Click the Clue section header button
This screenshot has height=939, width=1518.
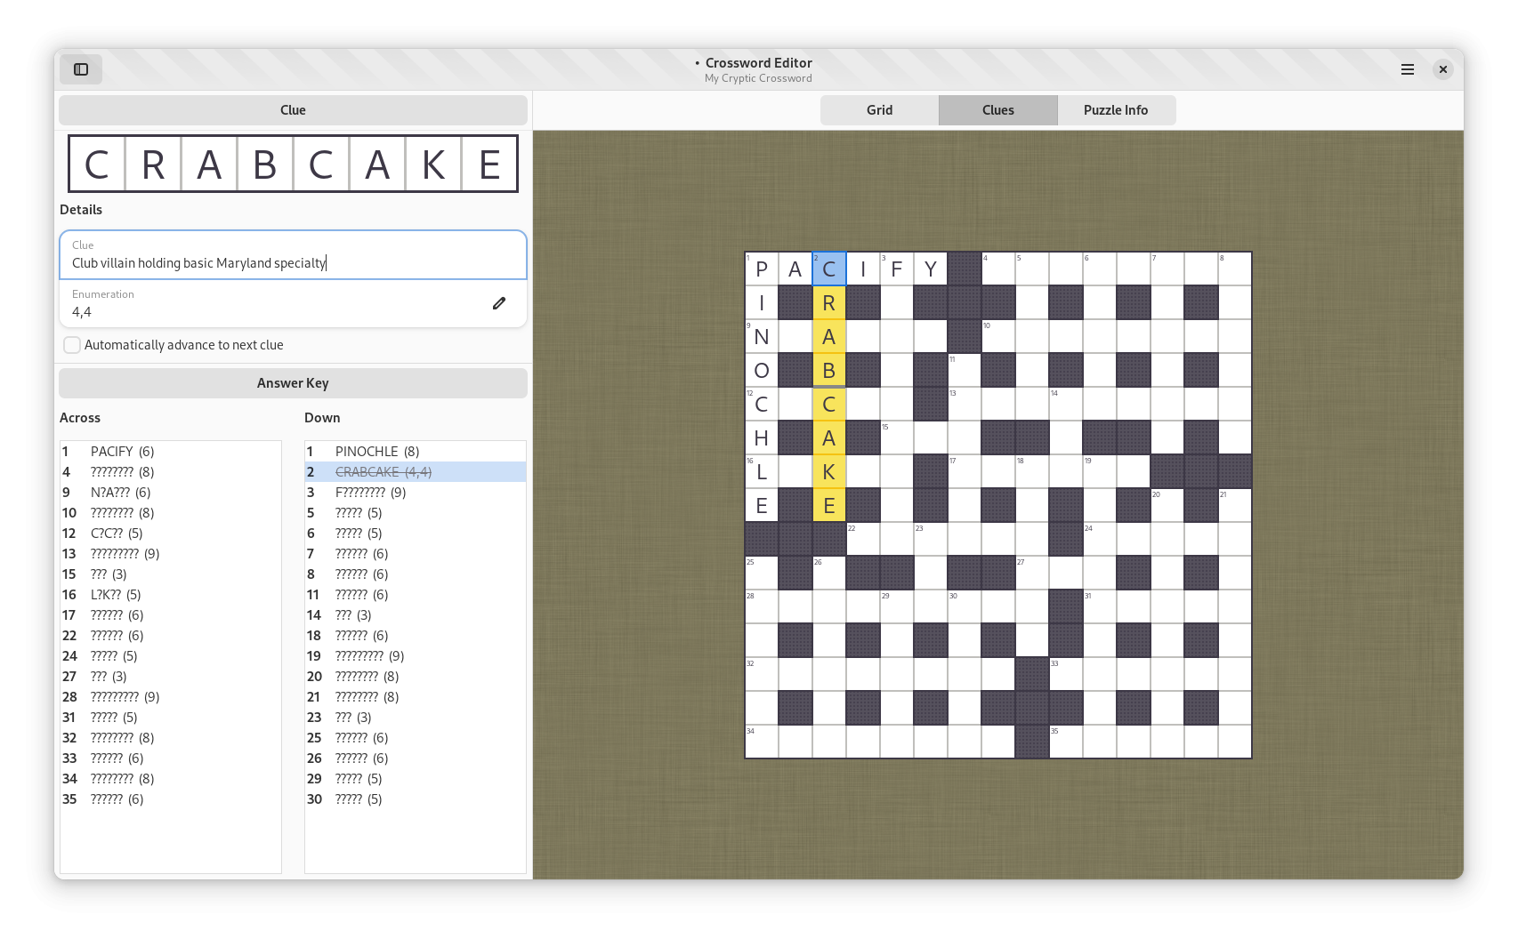(293, 110)
